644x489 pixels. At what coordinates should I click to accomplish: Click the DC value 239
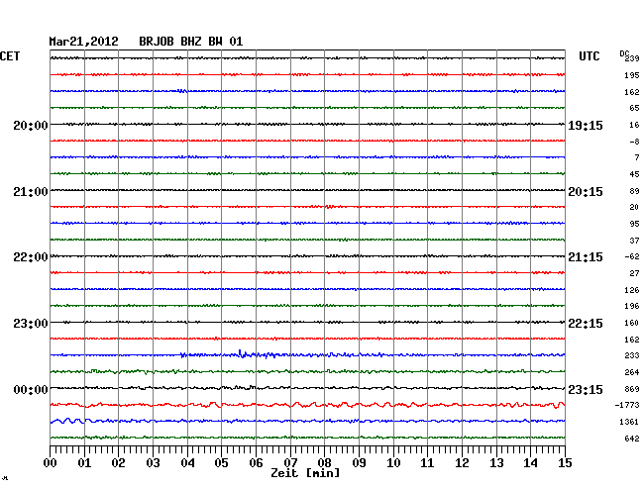click(x=632, y=58)
